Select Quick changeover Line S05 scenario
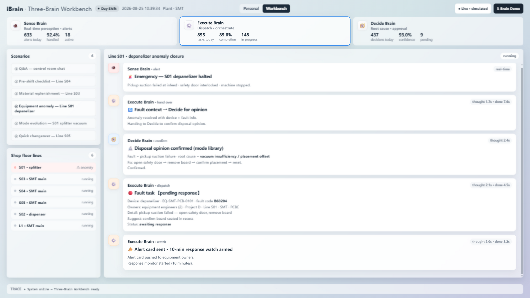This screenshot has height=298, width=530. tap(54, 136)
